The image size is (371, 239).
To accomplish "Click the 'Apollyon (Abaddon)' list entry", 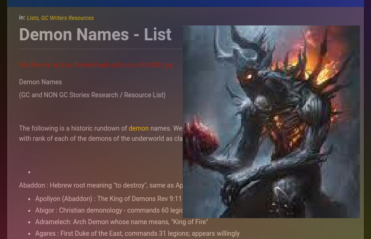I will [x=108, y=199].
